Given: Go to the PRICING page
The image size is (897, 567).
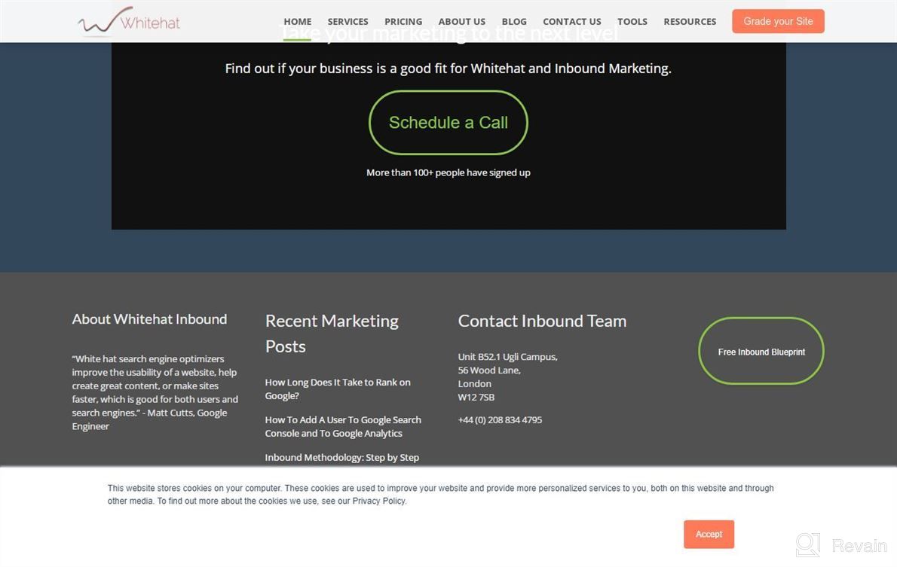Looking at the screenshot, I should (x=403, y=22).
